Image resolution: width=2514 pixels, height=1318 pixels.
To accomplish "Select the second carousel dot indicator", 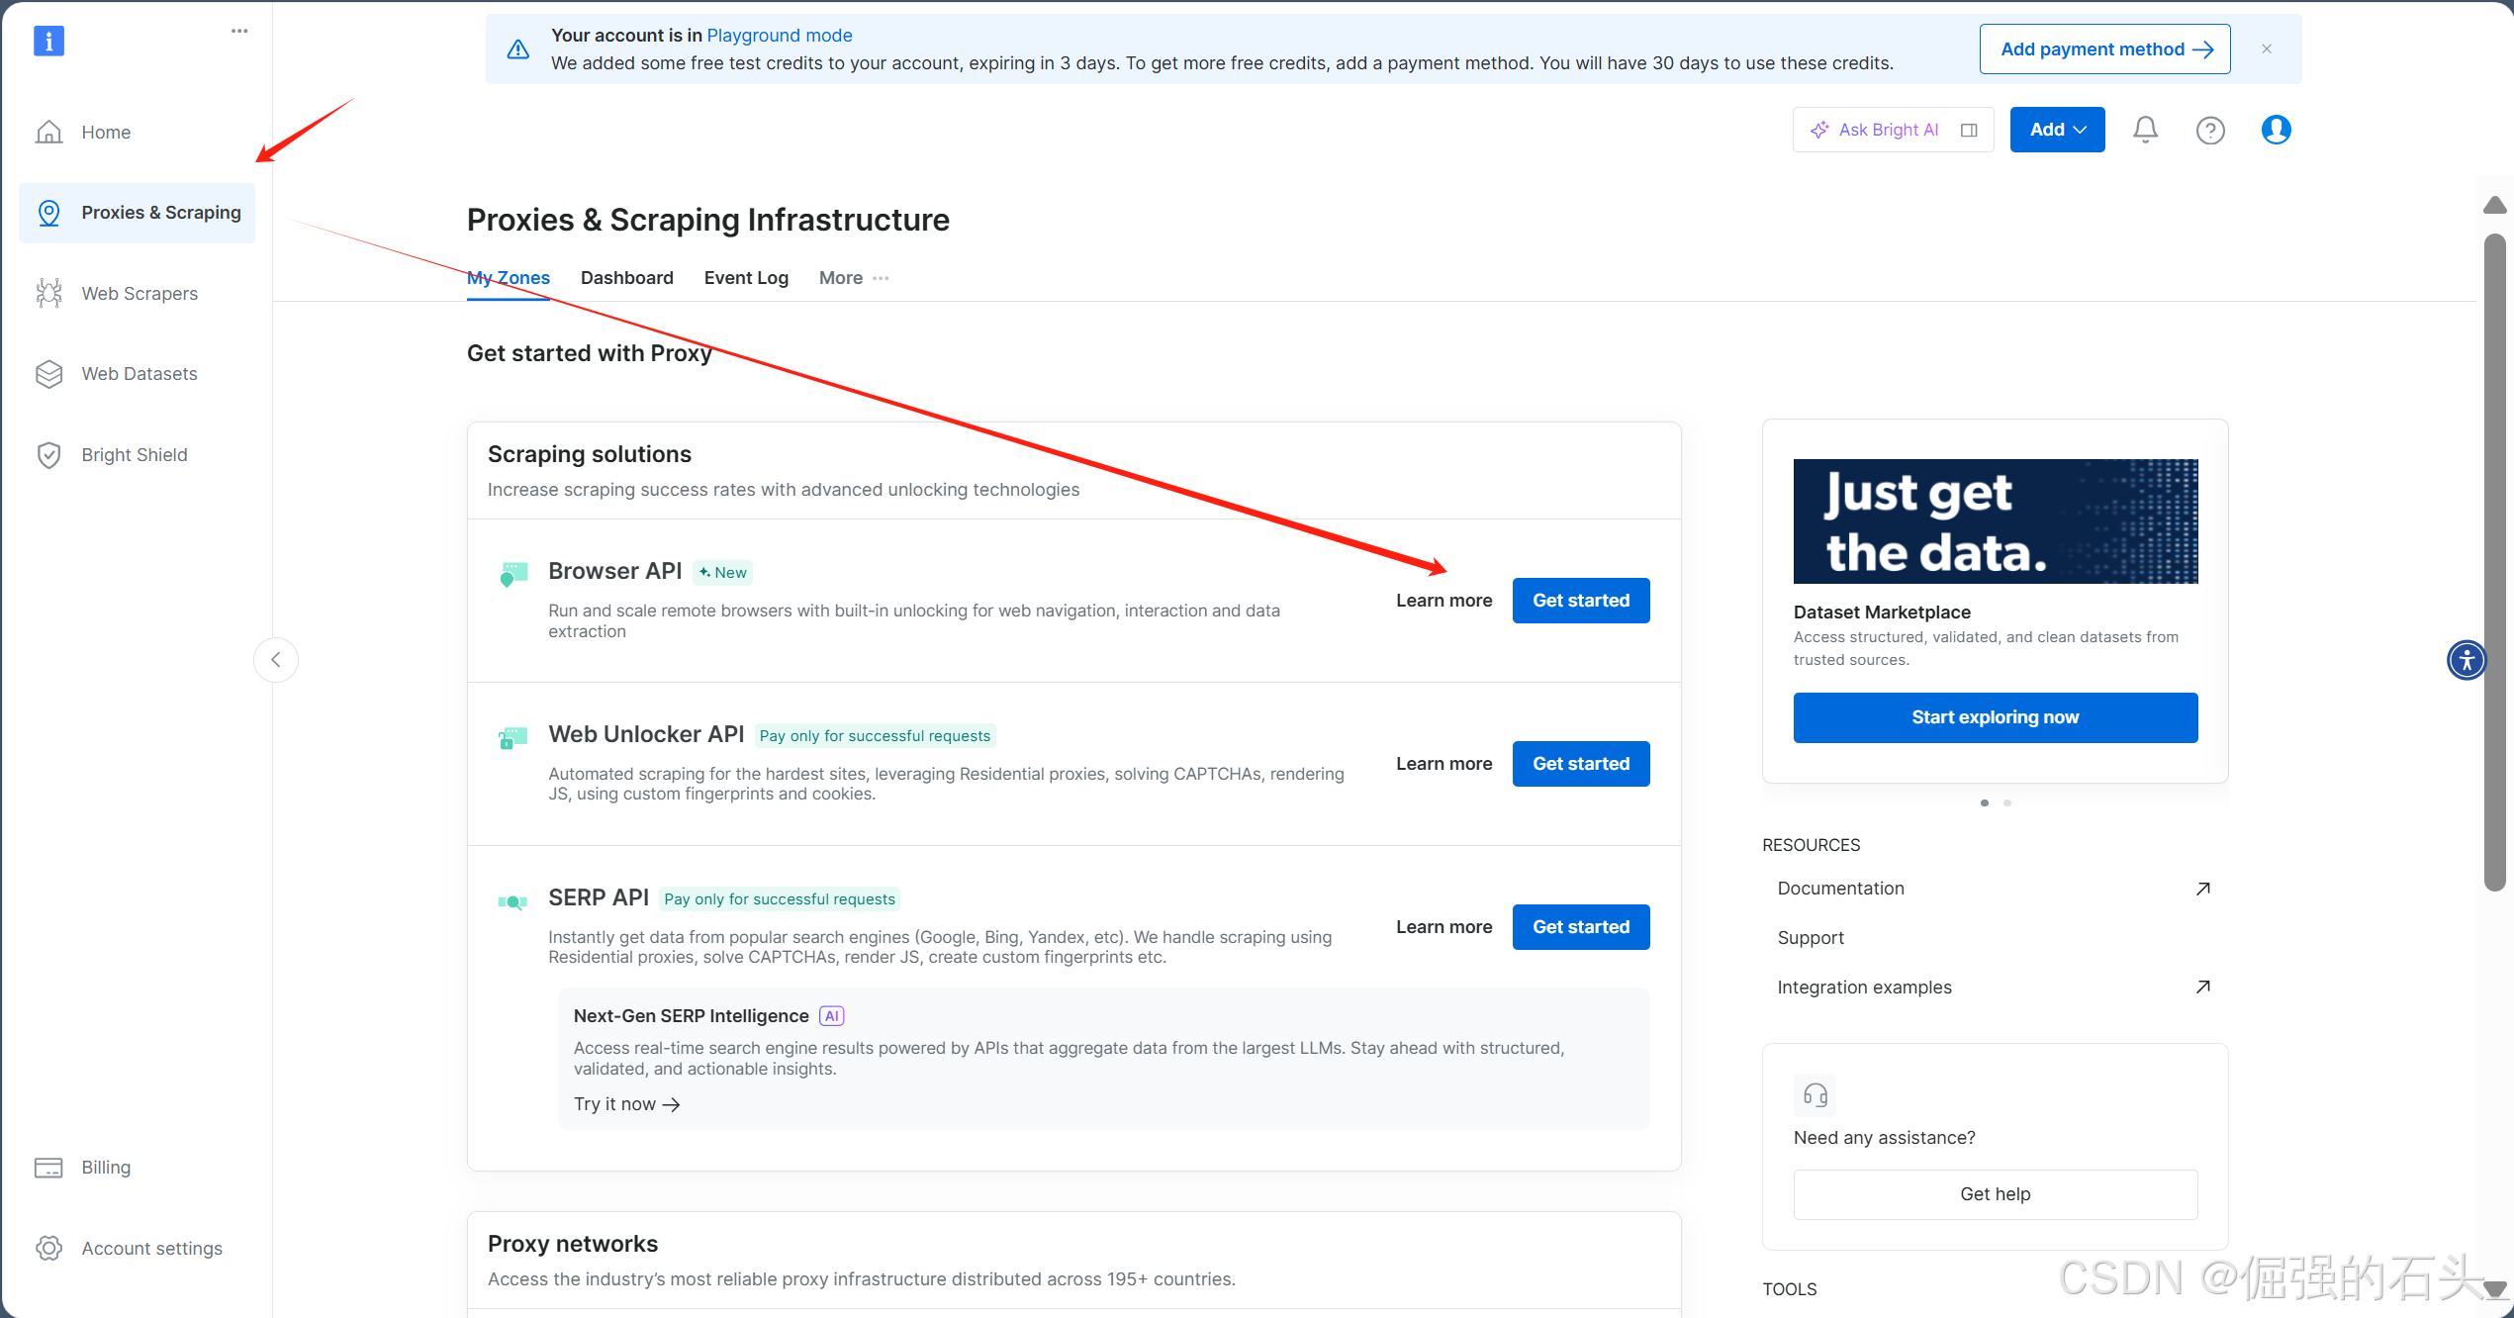I will 2007,803.
